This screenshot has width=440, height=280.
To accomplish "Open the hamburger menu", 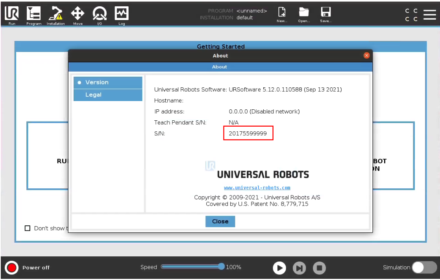I will pos(430,15).
